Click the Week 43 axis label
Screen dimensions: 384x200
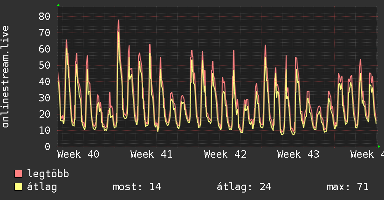coord(298,154)
